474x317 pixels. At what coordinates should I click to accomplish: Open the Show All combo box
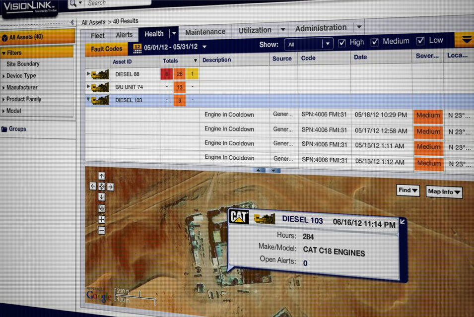pyautogui.click(x=308, y=44)
